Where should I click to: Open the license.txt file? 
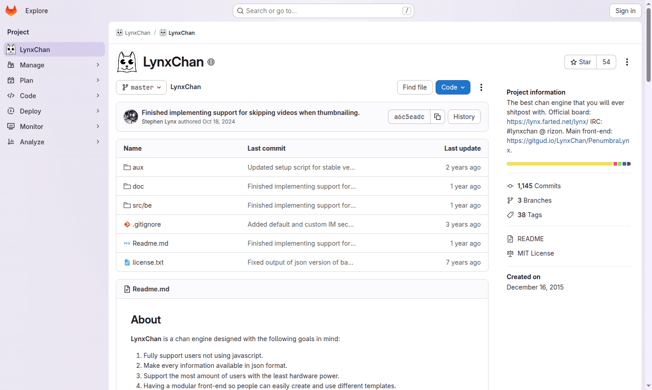point(148,262)
